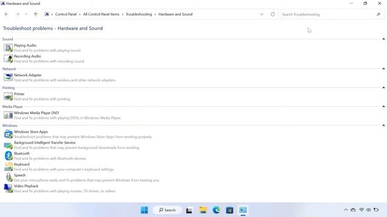This screenshot has width=387, height=217.
Task: Open the Windows Start menu
Action: click(145, 210)
